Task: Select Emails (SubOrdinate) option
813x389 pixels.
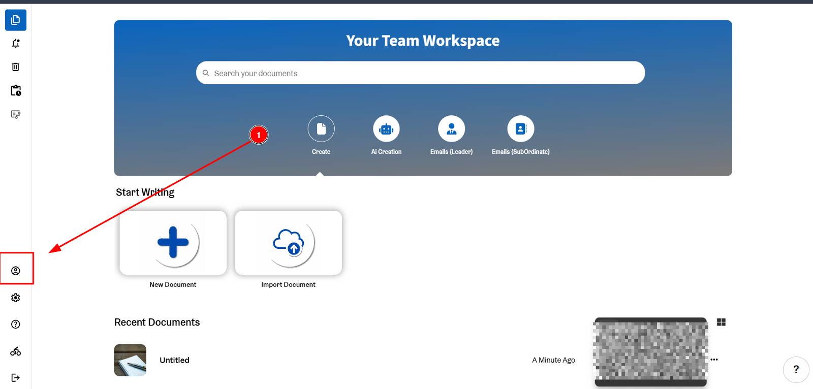Action: (x=520, y=129)
